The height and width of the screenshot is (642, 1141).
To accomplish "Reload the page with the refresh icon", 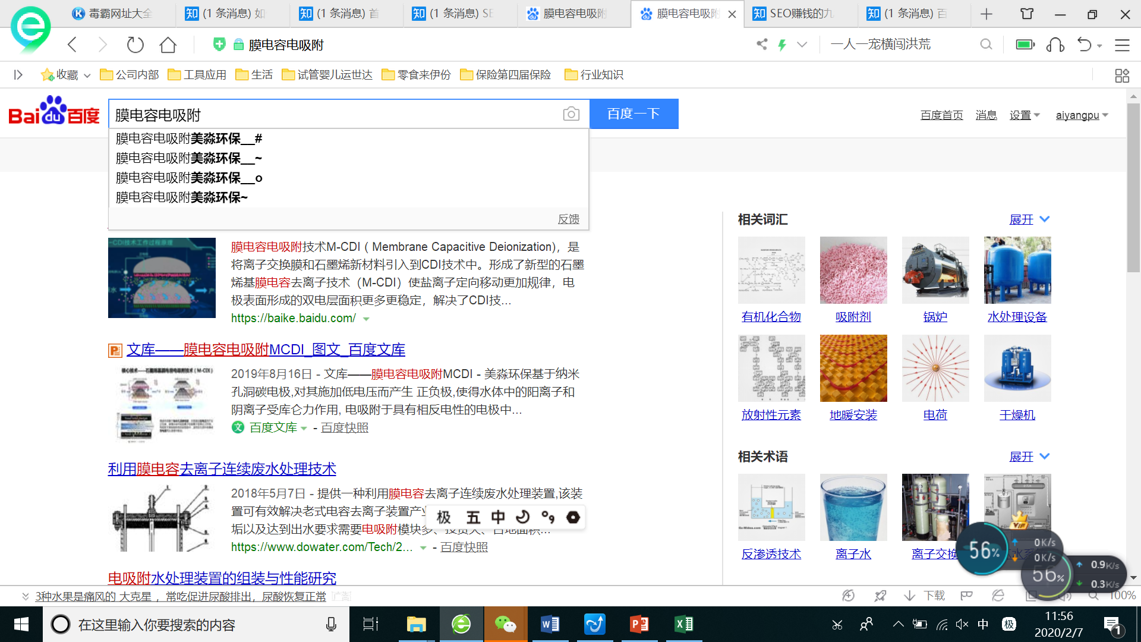I will point(135,45).
